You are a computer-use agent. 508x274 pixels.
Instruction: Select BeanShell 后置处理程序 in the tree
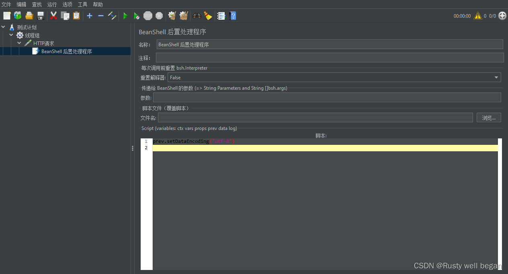coord(66,52)
